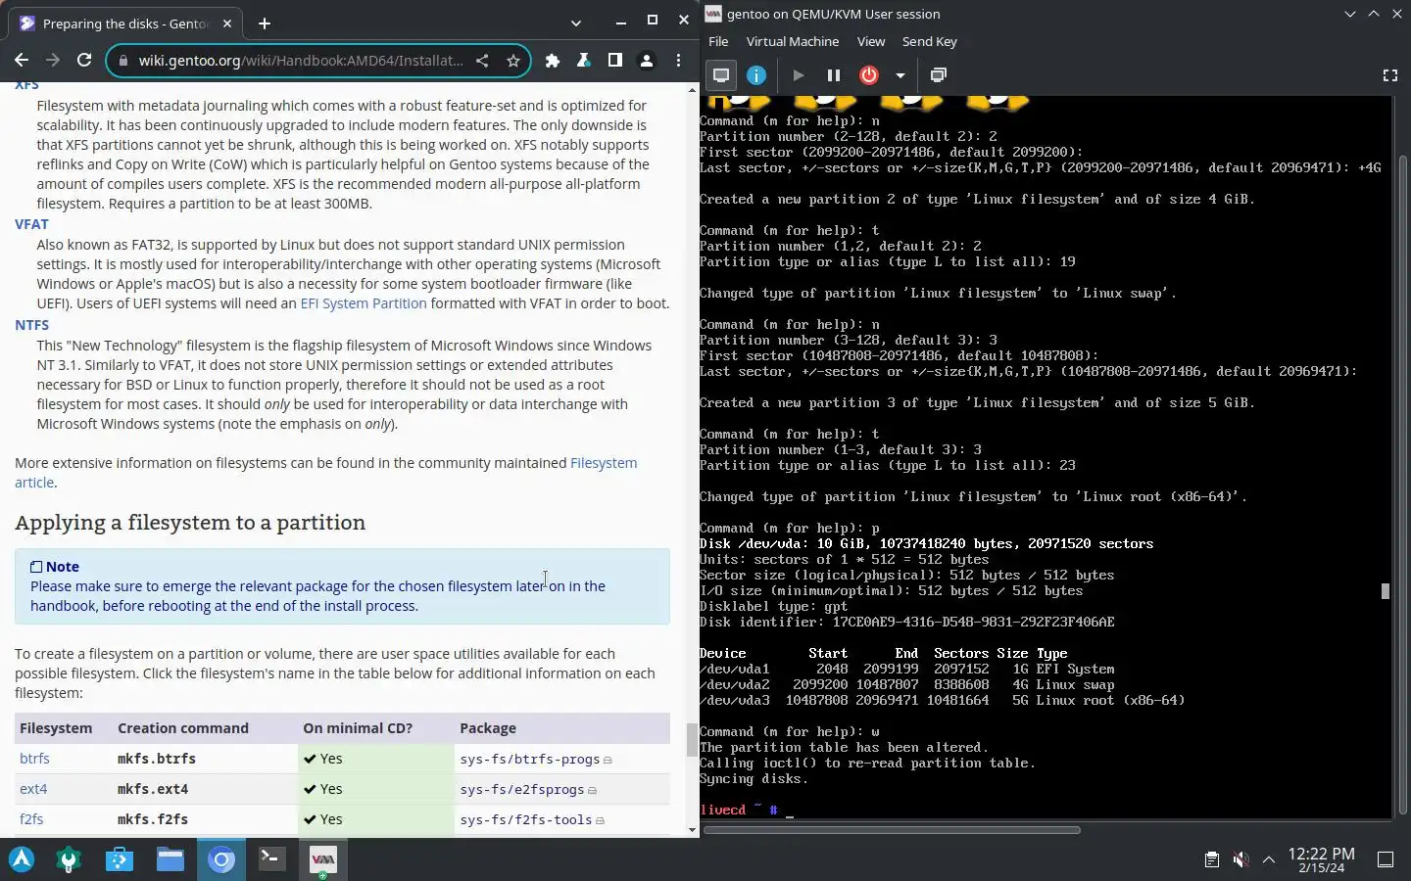
Task: Show the VM graphical console view
Action: coord(721,75)
